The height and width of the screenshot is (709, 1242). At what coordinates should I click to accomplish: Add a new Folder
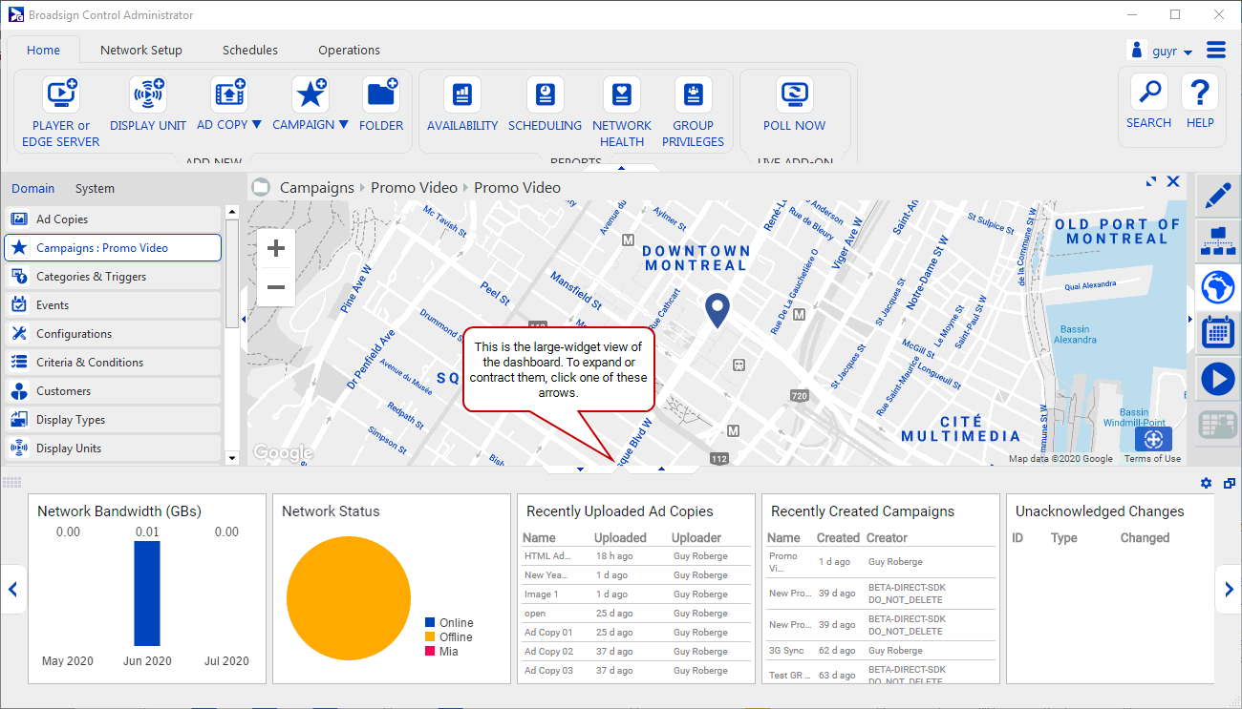[x=381, y=105]
